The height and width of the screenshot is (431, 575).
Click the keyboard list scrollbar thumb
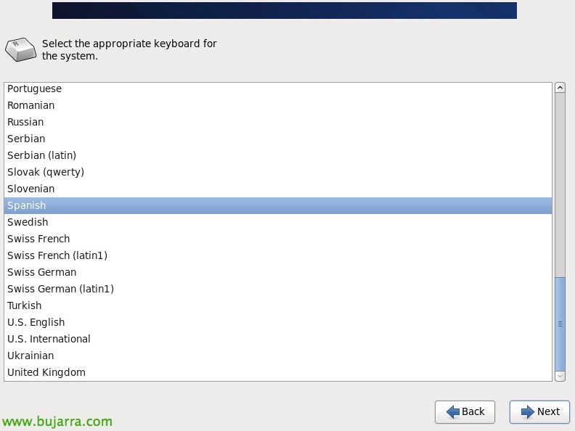pos(560,324)
